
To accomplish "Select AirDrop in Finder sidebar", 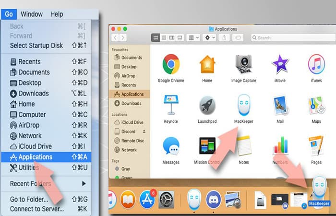I will coord(129,76).
